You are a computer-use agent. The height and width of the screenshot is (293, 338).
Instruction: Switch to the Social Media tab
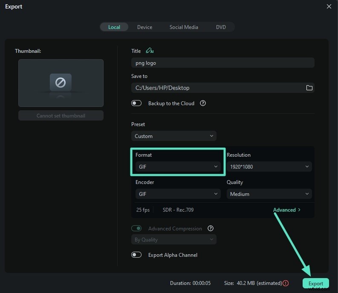[x=184, y=27]
